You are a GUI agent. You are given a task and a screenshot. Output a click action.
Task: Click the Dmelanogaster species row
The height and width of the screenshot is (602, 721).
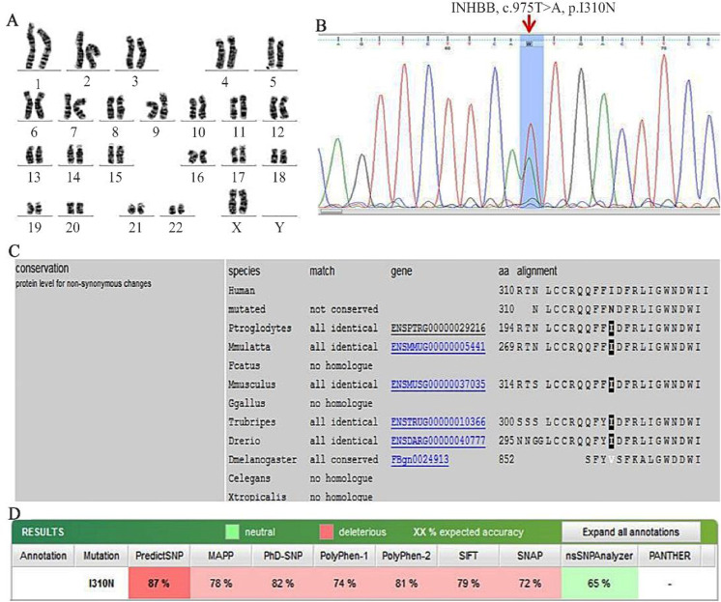coord(465,459)
